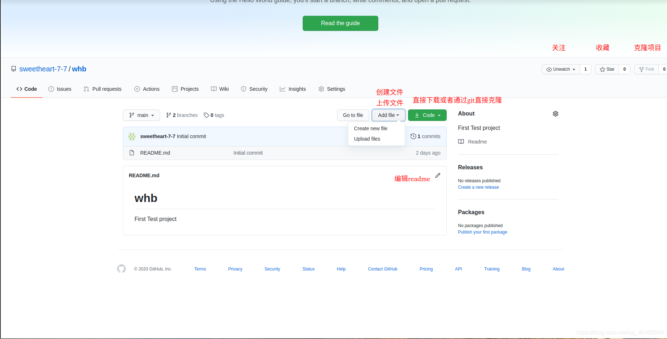Viewport: 667px width, 339px height.
Task: View the 0 tags link
Action: click(x=214, y=115)
